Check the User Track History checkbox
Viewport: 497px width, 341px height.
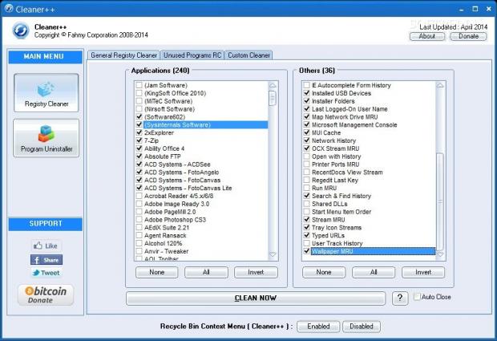[306, 243]
